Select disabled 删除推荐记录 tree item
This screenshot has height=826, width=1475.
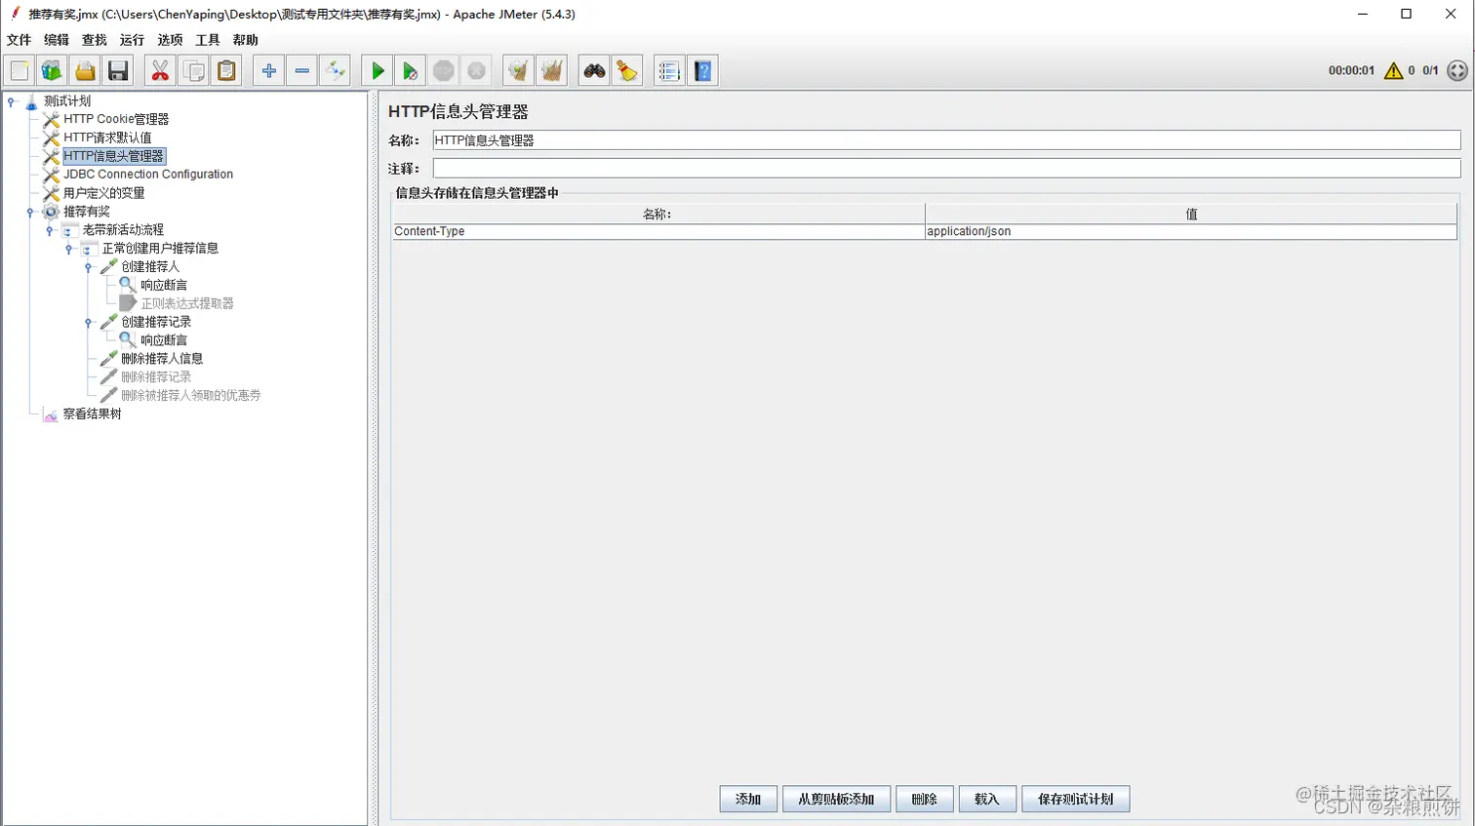click(x=156, y=377)
